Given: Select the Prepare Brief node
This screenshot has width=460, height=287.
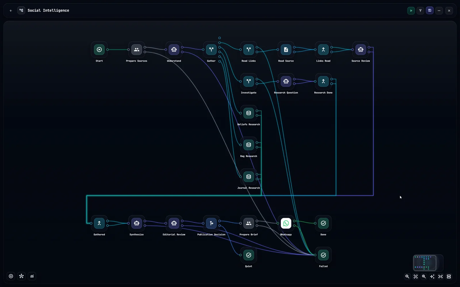Looking at the screenshot, I should (x=249, y=223).
